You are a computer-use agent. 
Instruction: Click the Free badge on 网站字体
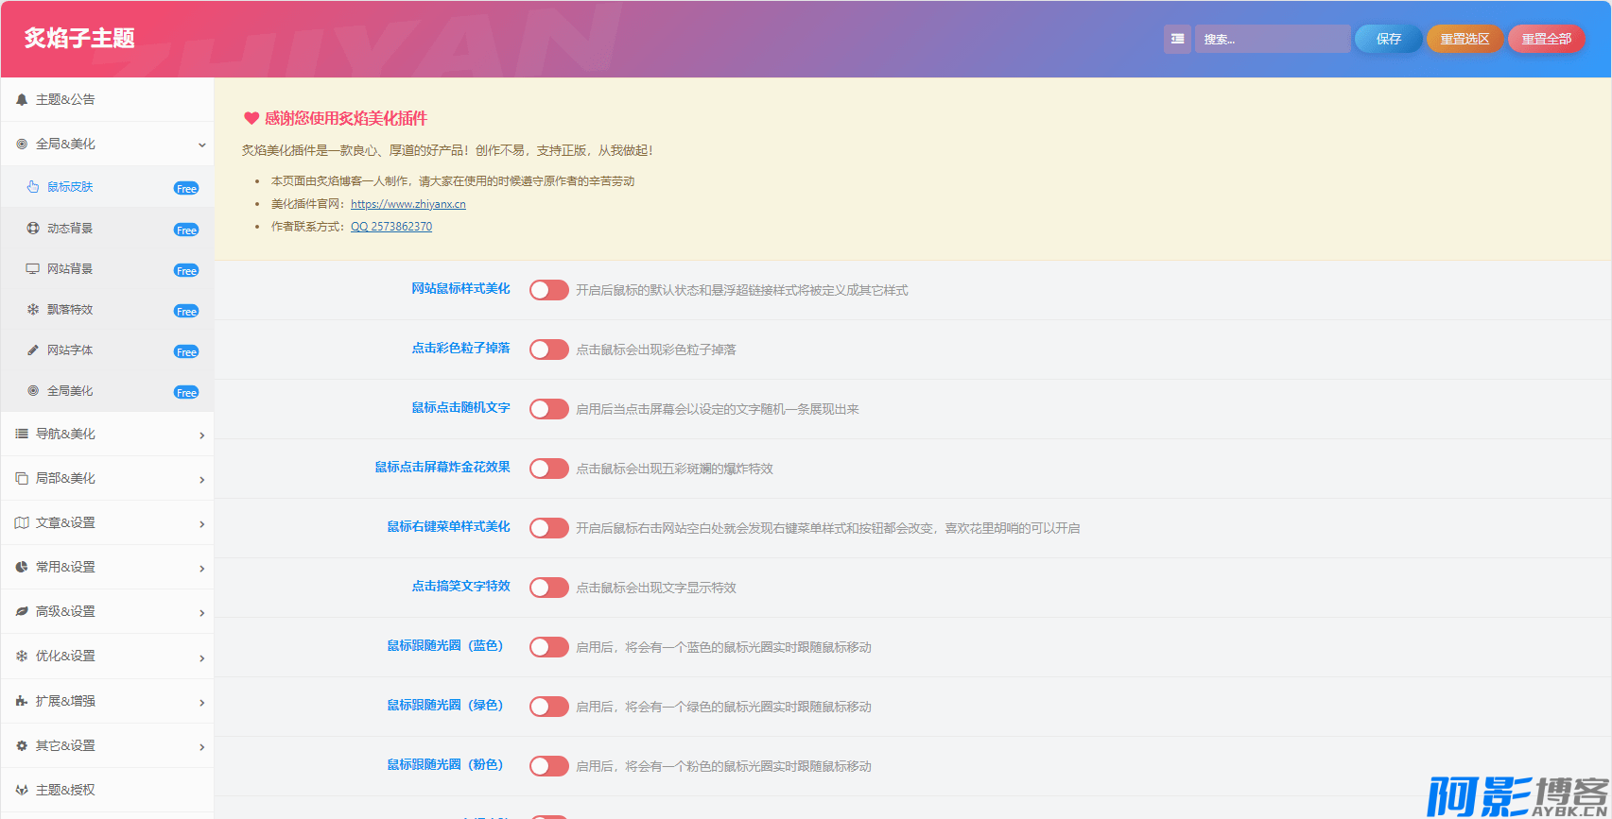tap(186, 351)
